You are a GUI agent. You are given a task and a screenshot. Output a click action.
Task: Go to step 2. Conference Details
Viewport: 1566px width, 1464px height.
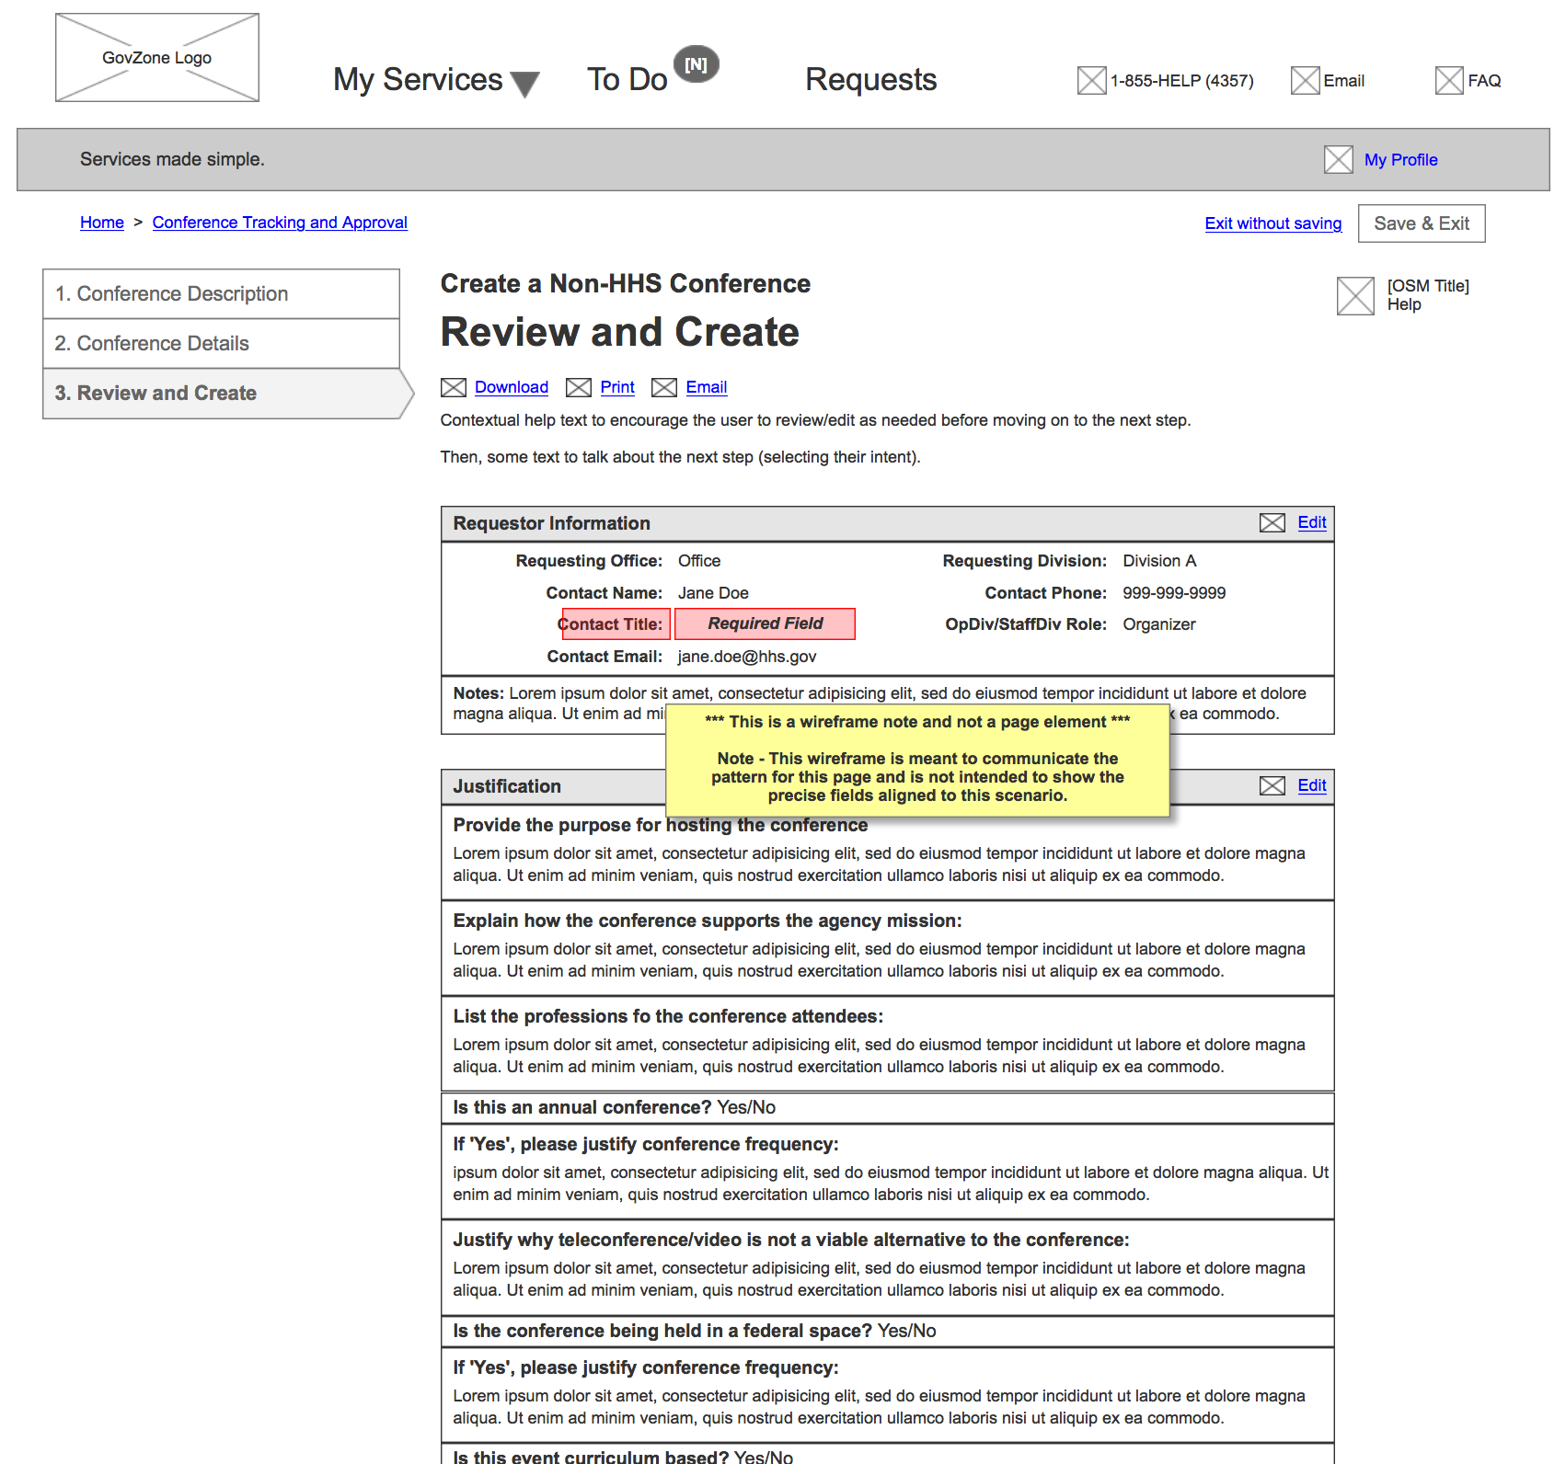tap(221, 344)
